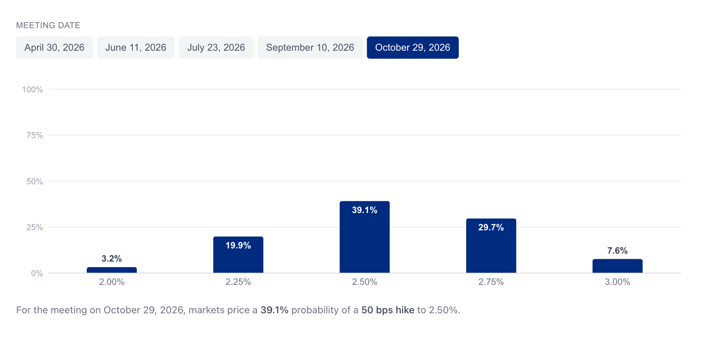704x347 pixels.
Task: Click the 3.00% x-axis rate label
Action: tap(617, 282)
